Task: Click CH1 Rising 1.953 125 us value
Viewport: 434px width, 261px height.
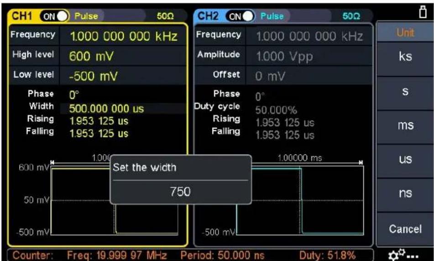Action: point(99,121)
